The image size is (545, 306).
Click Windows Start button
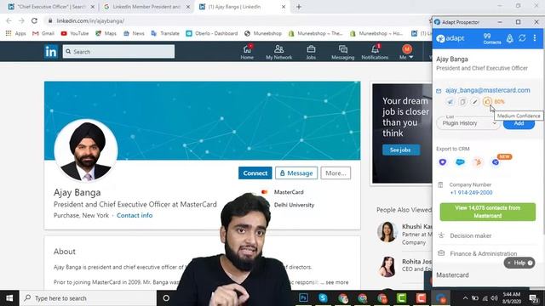coord(9,298)
